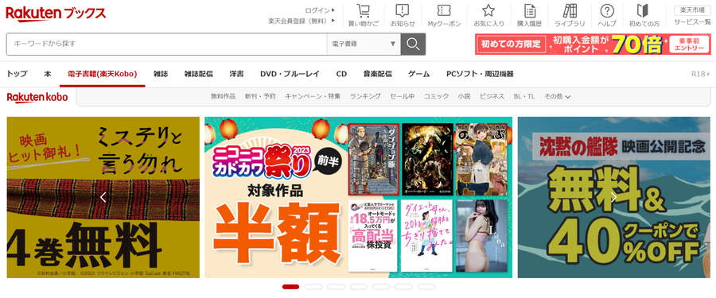Open the PCソフト・周辺機器 tab
Viewport: 716px width, 298px height.
[x=480, y=73]
